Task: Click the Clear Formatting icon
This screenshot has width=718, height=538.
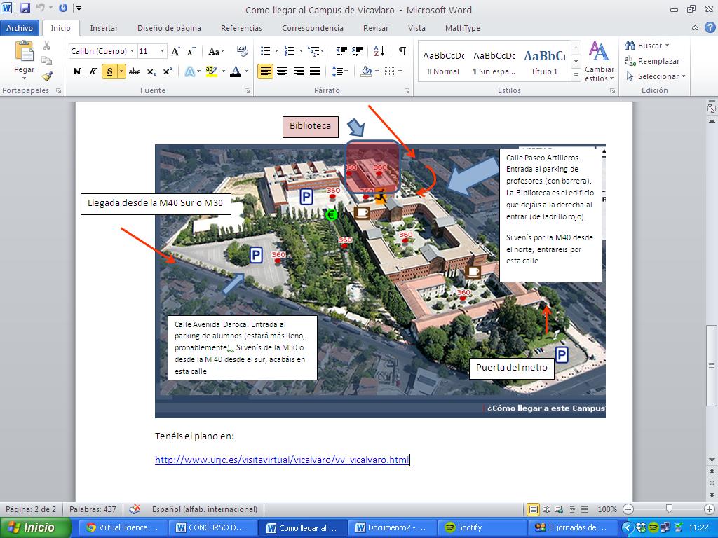Action: [243, 51]
